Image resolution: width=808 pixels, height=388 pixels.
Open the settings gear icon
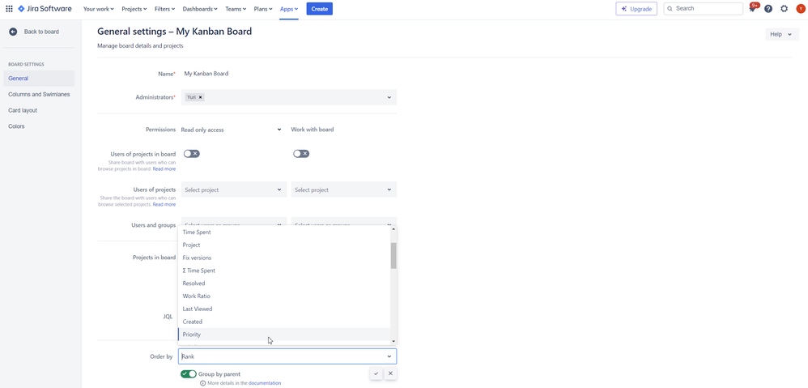785,9
